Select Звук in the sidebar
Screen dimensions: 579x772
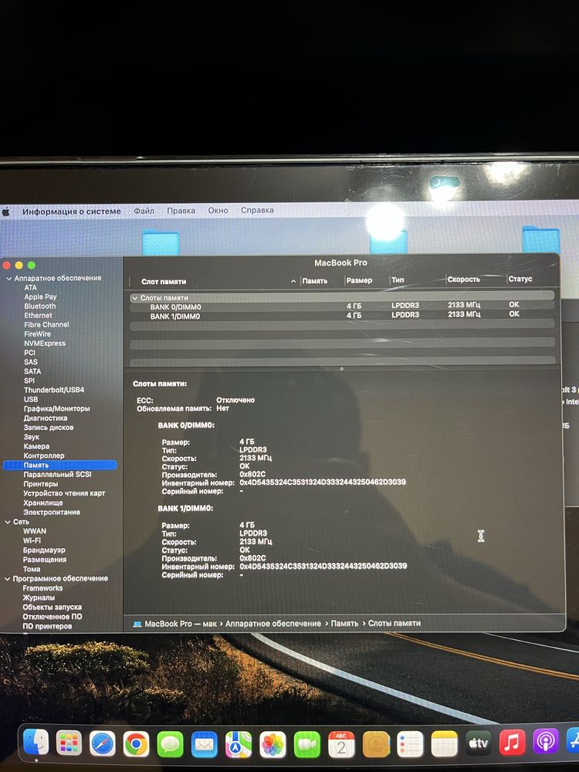[x=31, y=437]
